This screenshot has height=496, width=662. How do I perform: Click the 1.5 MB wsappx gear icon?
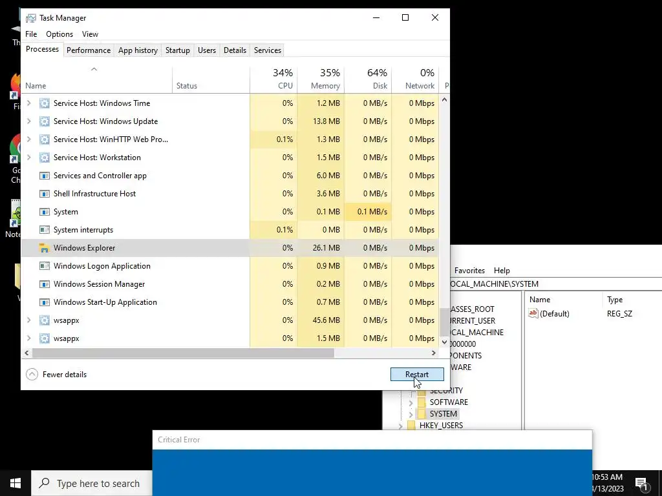point(45,338)
